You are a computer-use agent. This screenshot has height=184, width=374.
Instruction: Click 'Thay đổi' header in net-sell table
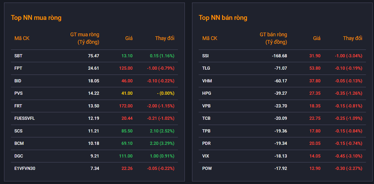coord(353,38)
